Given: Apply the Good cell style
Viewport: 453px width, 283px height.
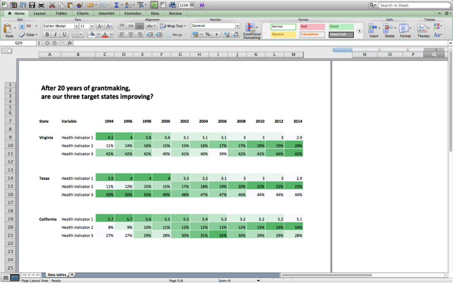Looking at the screenshot, I should coord(341,26).
